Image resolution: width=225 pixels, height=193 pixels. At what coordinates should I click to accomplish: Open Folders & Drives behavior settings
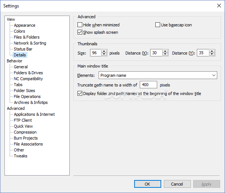click(x=28, y=73)
